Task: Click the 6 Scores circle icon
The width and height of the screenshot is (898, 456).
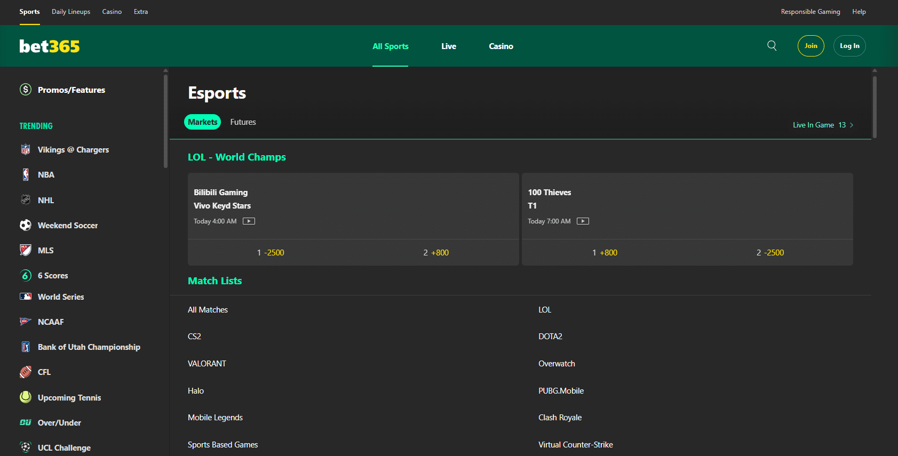Action: [x=26, y=275]
